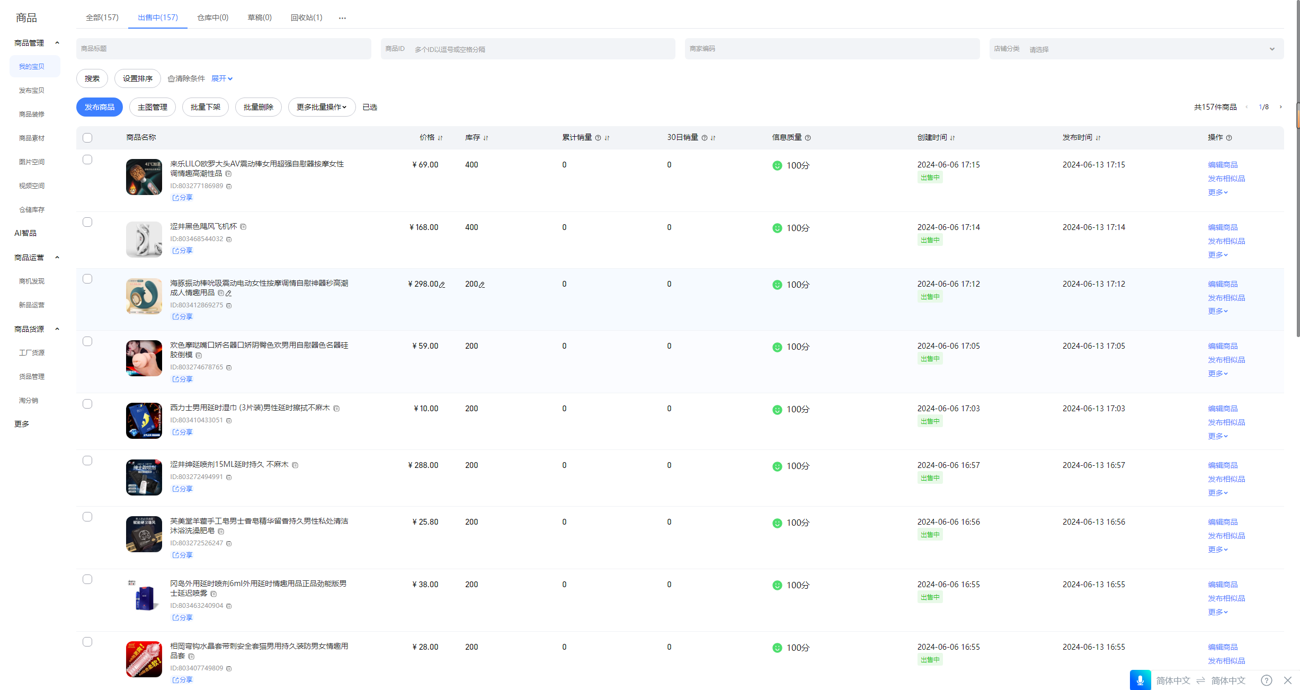Image resolution: width=1300 pixels, height=690 pixels.
Task: Copy the product ID 803277186989
Action: 229,187
